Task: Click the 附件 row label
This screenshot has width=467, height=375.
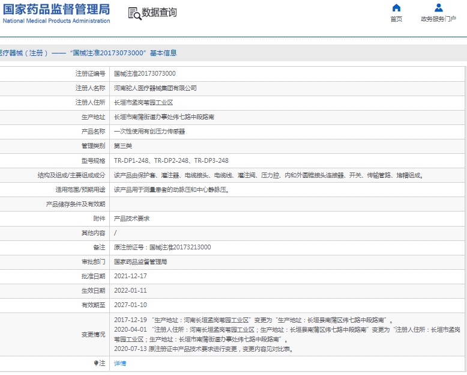Action: coord(99,219)
